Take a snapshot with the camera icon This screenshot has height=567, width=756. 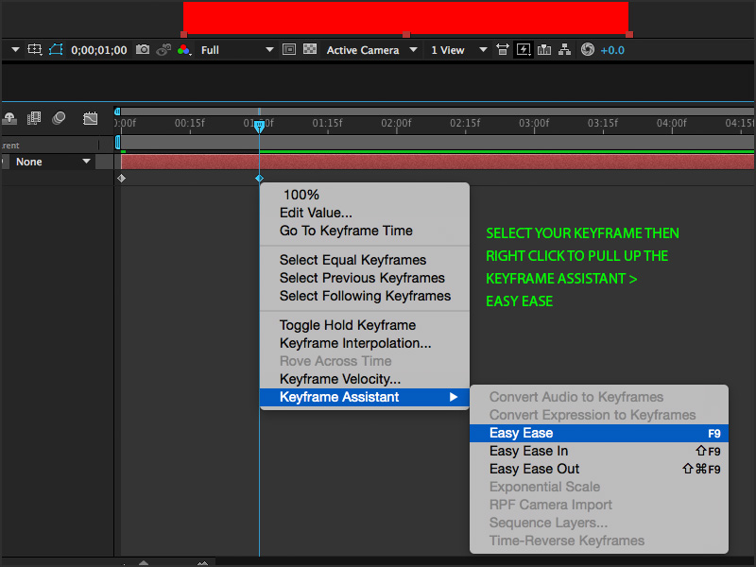(143, 49)
